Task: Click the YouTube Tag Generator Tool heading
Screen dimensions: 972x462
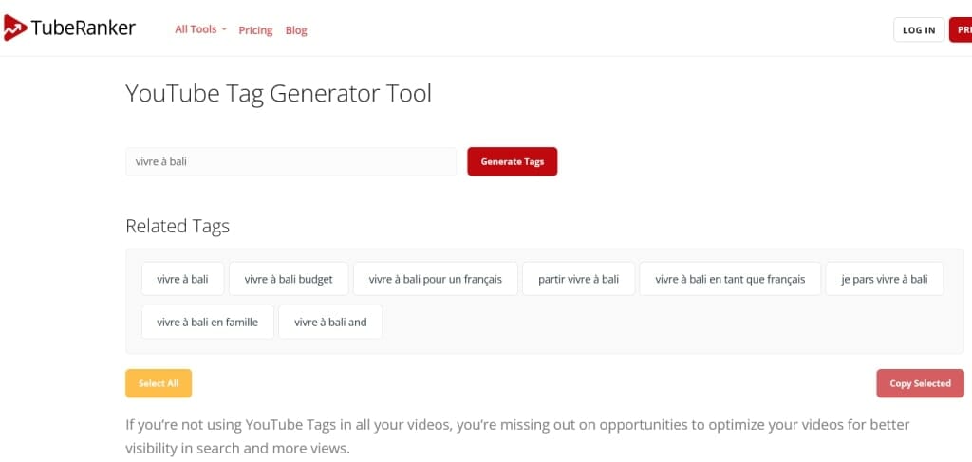Action: (278, 94)
